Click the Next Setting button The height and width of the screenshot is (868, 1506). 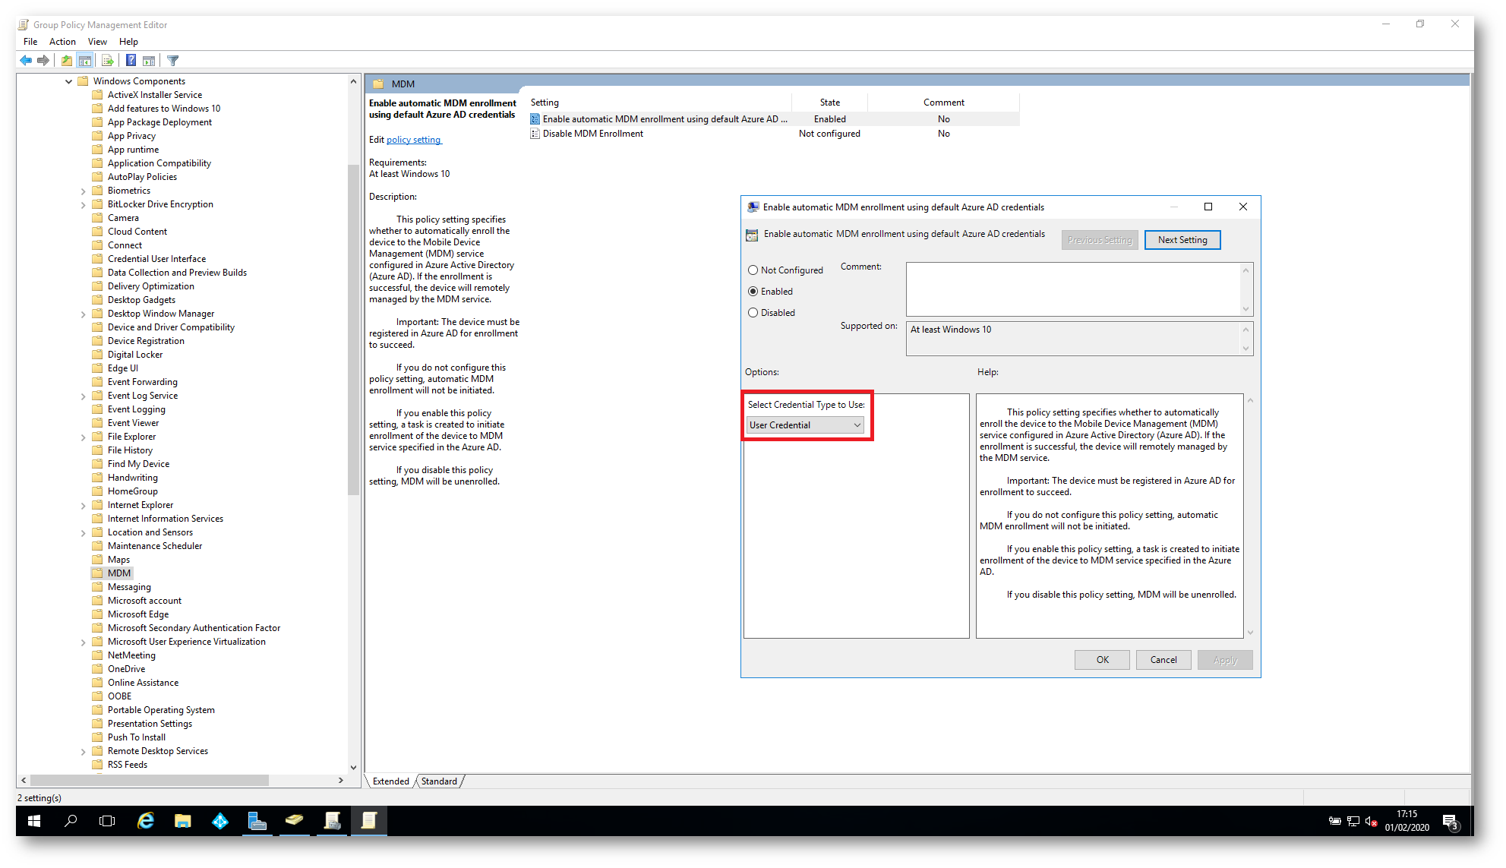[x=1182, y=240]
